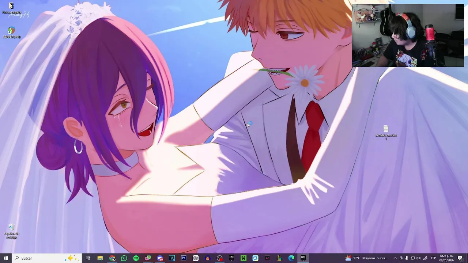Open Vegas Pro from the taskbar
The width and height of the screenshot is (468, 263).
(172, 258)
